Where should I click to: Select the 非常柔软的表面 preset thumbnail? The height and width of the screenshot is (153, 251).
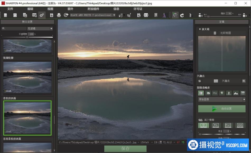pos(27,147)
